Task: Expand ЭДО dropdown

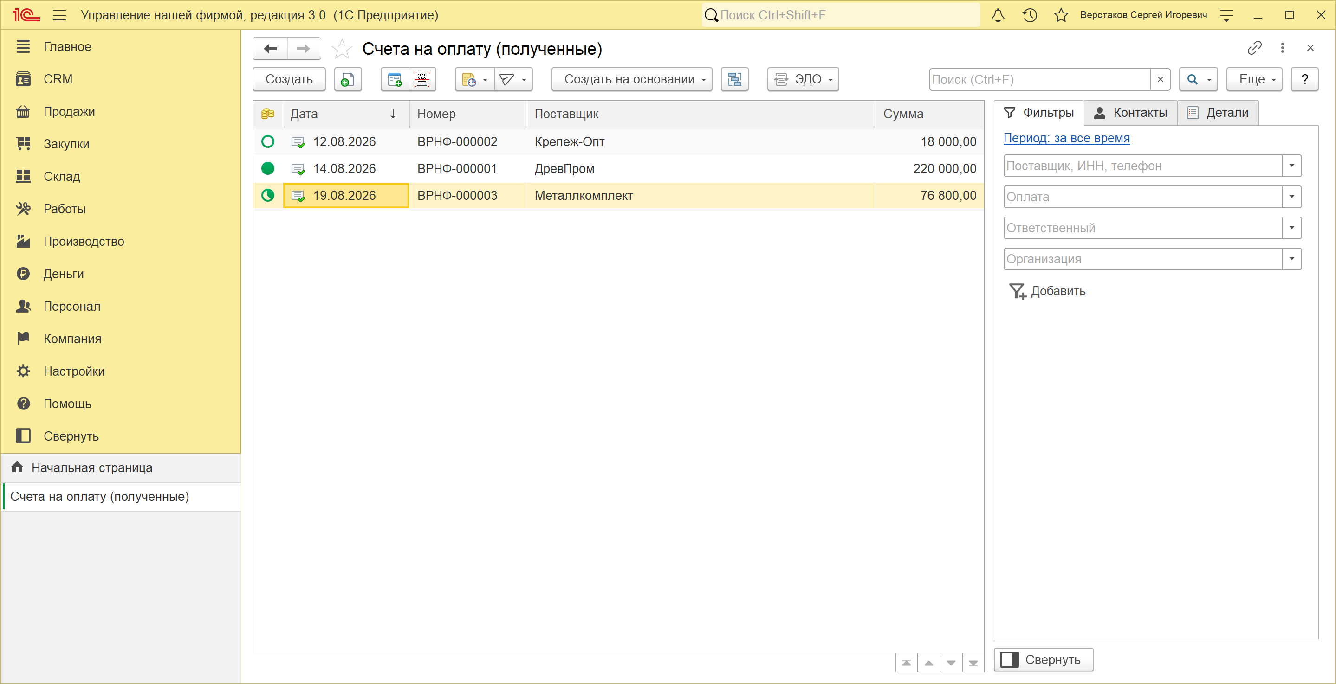Action: [x=803, y=79]
